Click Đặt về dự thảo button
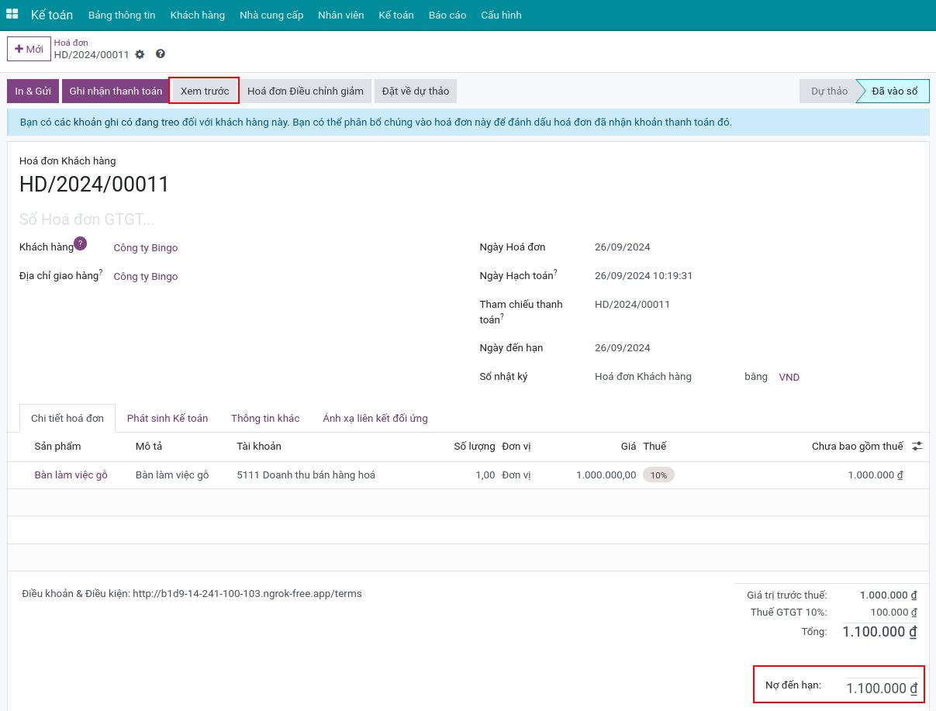This screenshot has height=711, width=936. (416, 91)
